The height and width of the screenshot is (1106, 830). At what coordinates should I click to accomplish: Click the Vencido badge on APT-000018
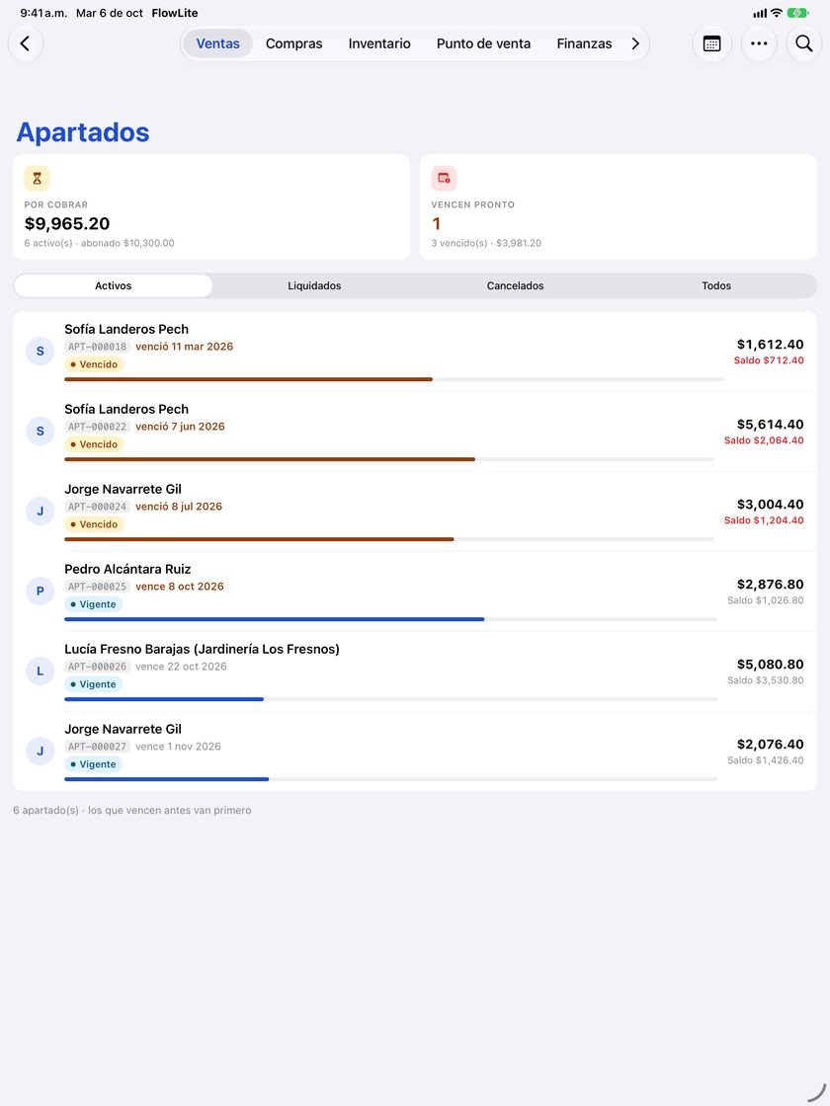[94, 364]
